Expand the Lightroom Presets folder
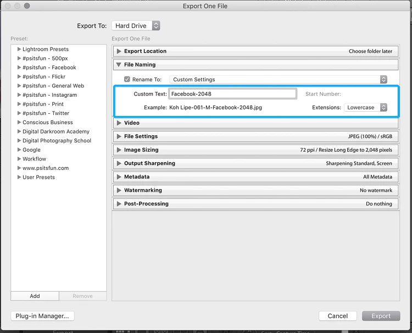 click(x=19, y=49)
